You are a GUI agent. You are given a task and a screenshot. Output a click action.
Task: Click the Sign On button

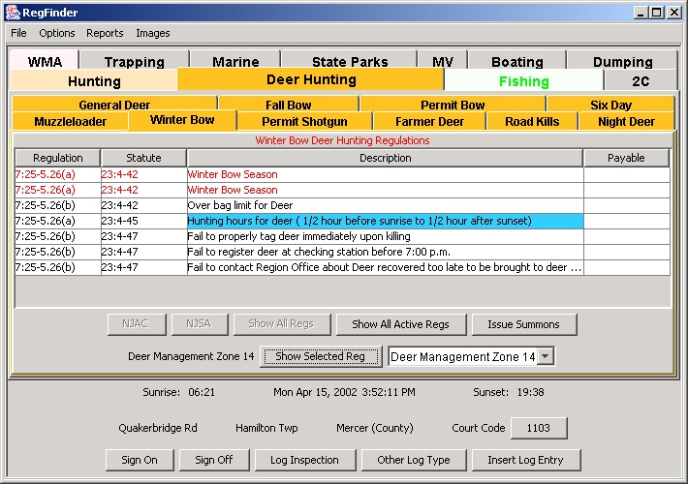pyautogui.click(x=140, y=460)
